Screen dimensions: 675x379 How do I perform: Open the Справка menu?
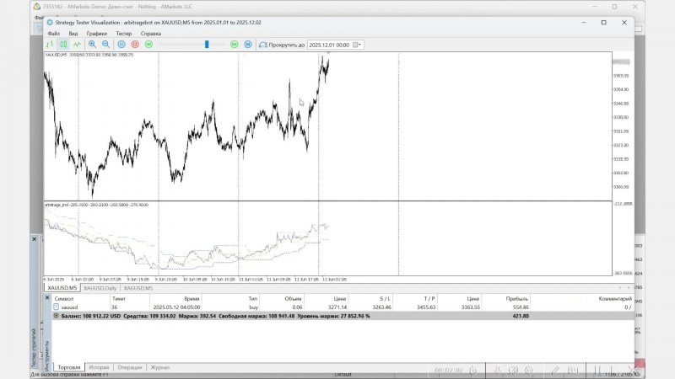(x=151, y=34)
